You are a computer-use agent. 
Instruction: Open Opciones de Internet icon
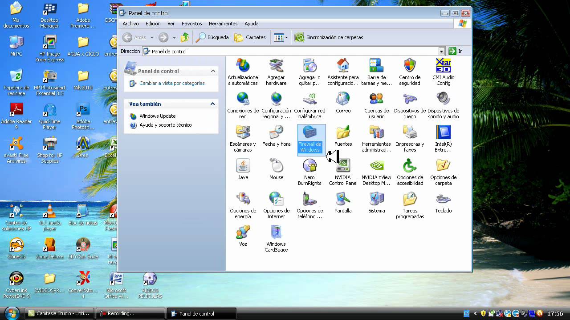[x=276, y=205]
